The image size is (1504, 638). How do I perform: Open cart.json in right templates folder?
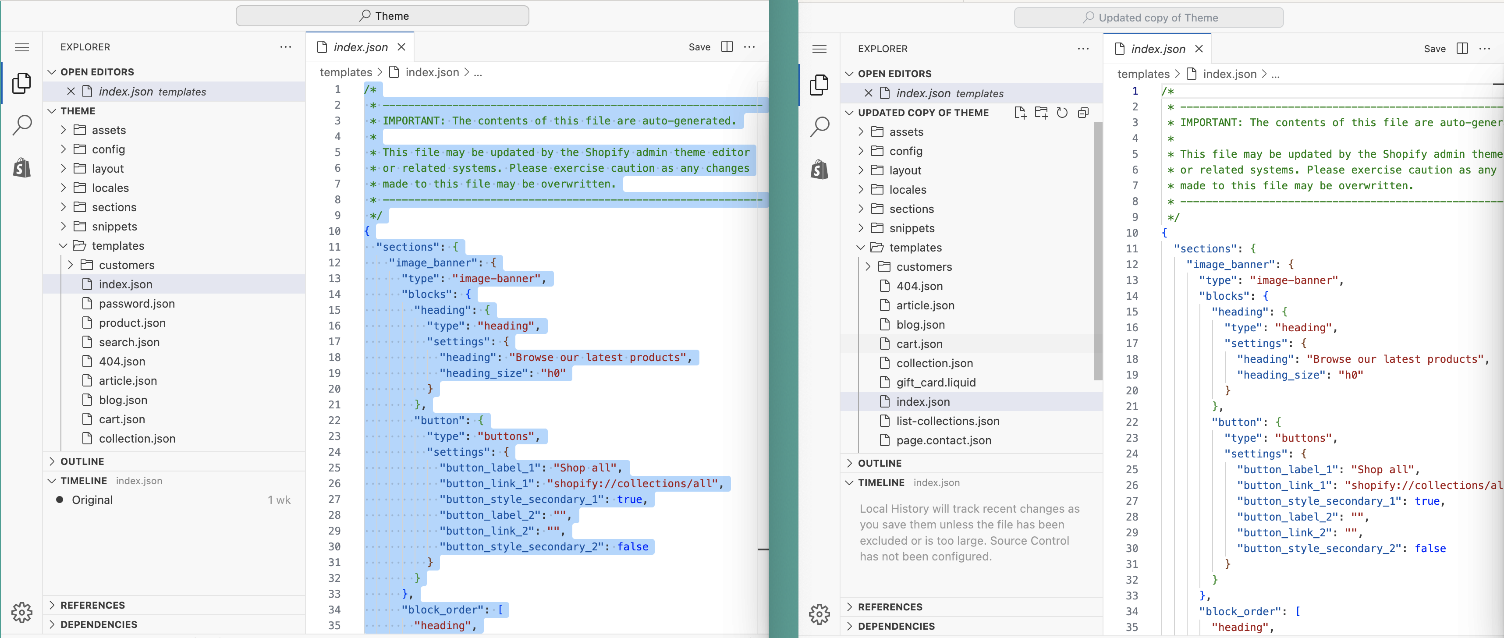point(919,344)
